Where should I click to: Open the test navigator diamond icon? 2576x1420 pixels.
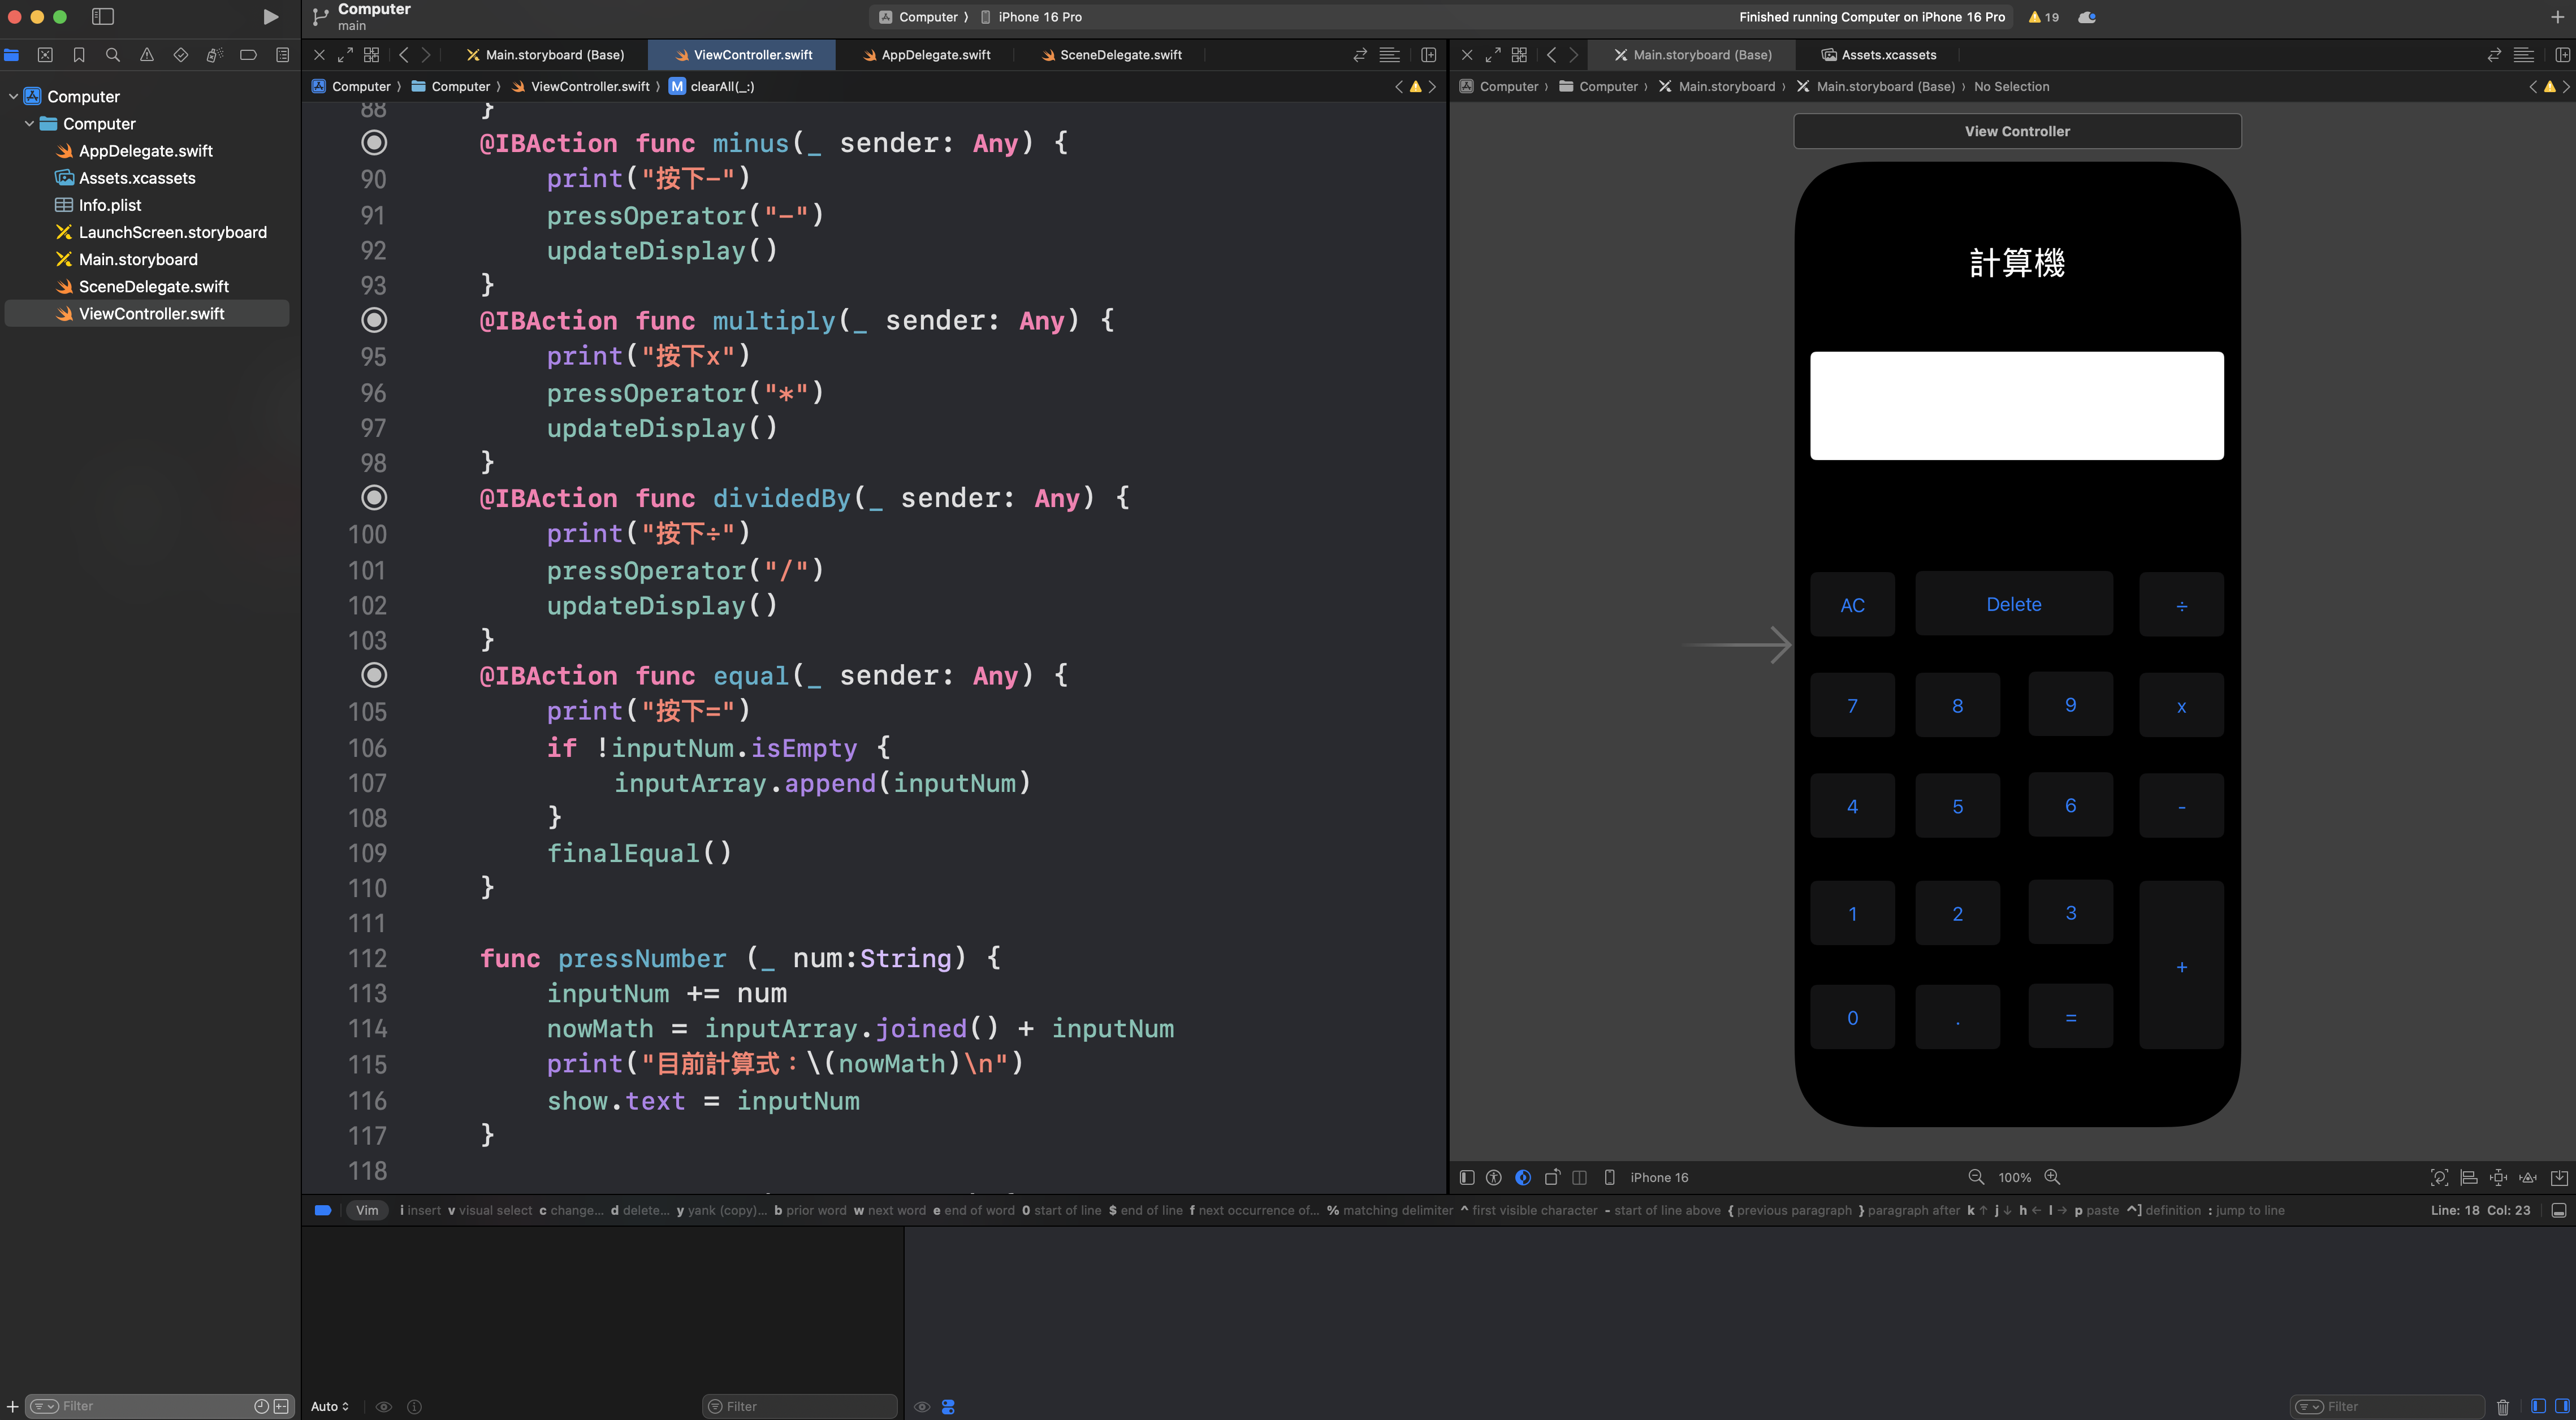tap(181, 55)
